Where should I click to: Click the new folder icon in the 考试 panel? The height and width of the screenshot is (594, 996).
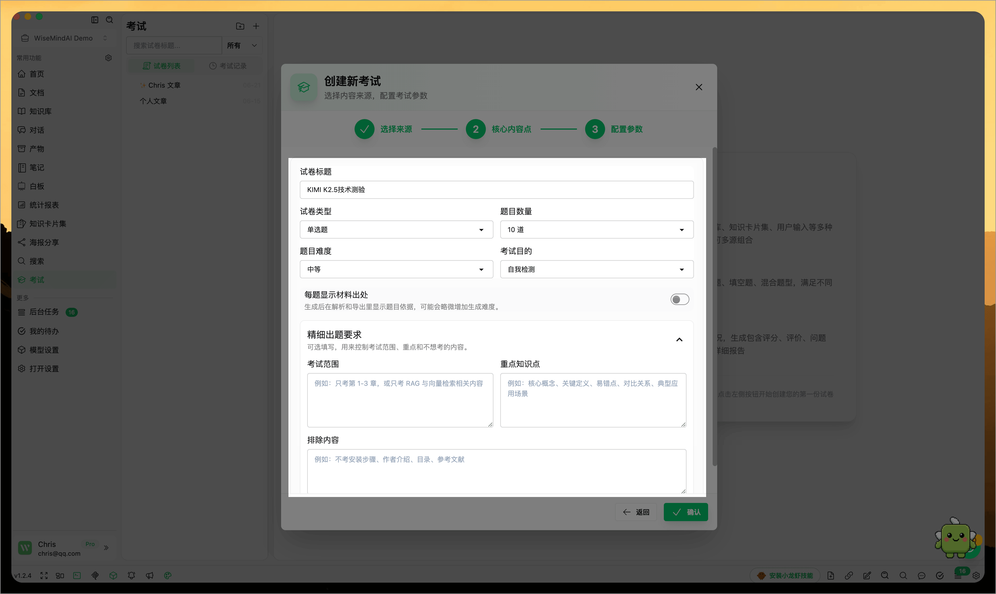click(x=240, y=26)
